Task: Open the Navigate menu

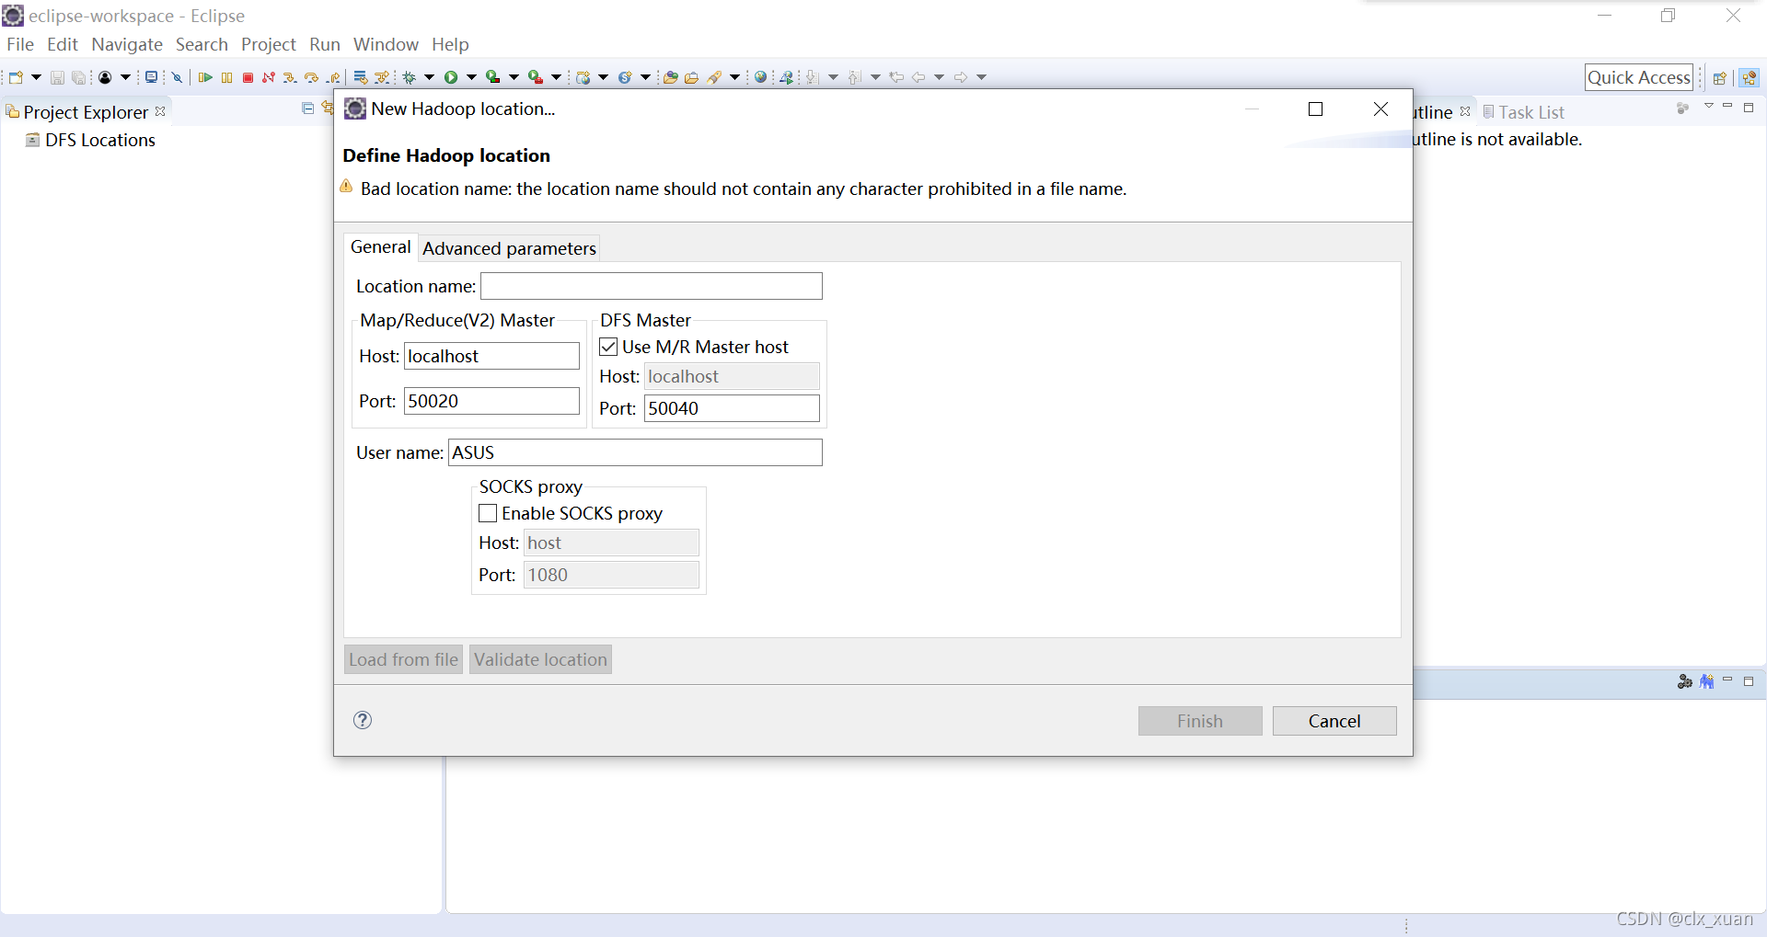Action: click(x=127, y=44)
